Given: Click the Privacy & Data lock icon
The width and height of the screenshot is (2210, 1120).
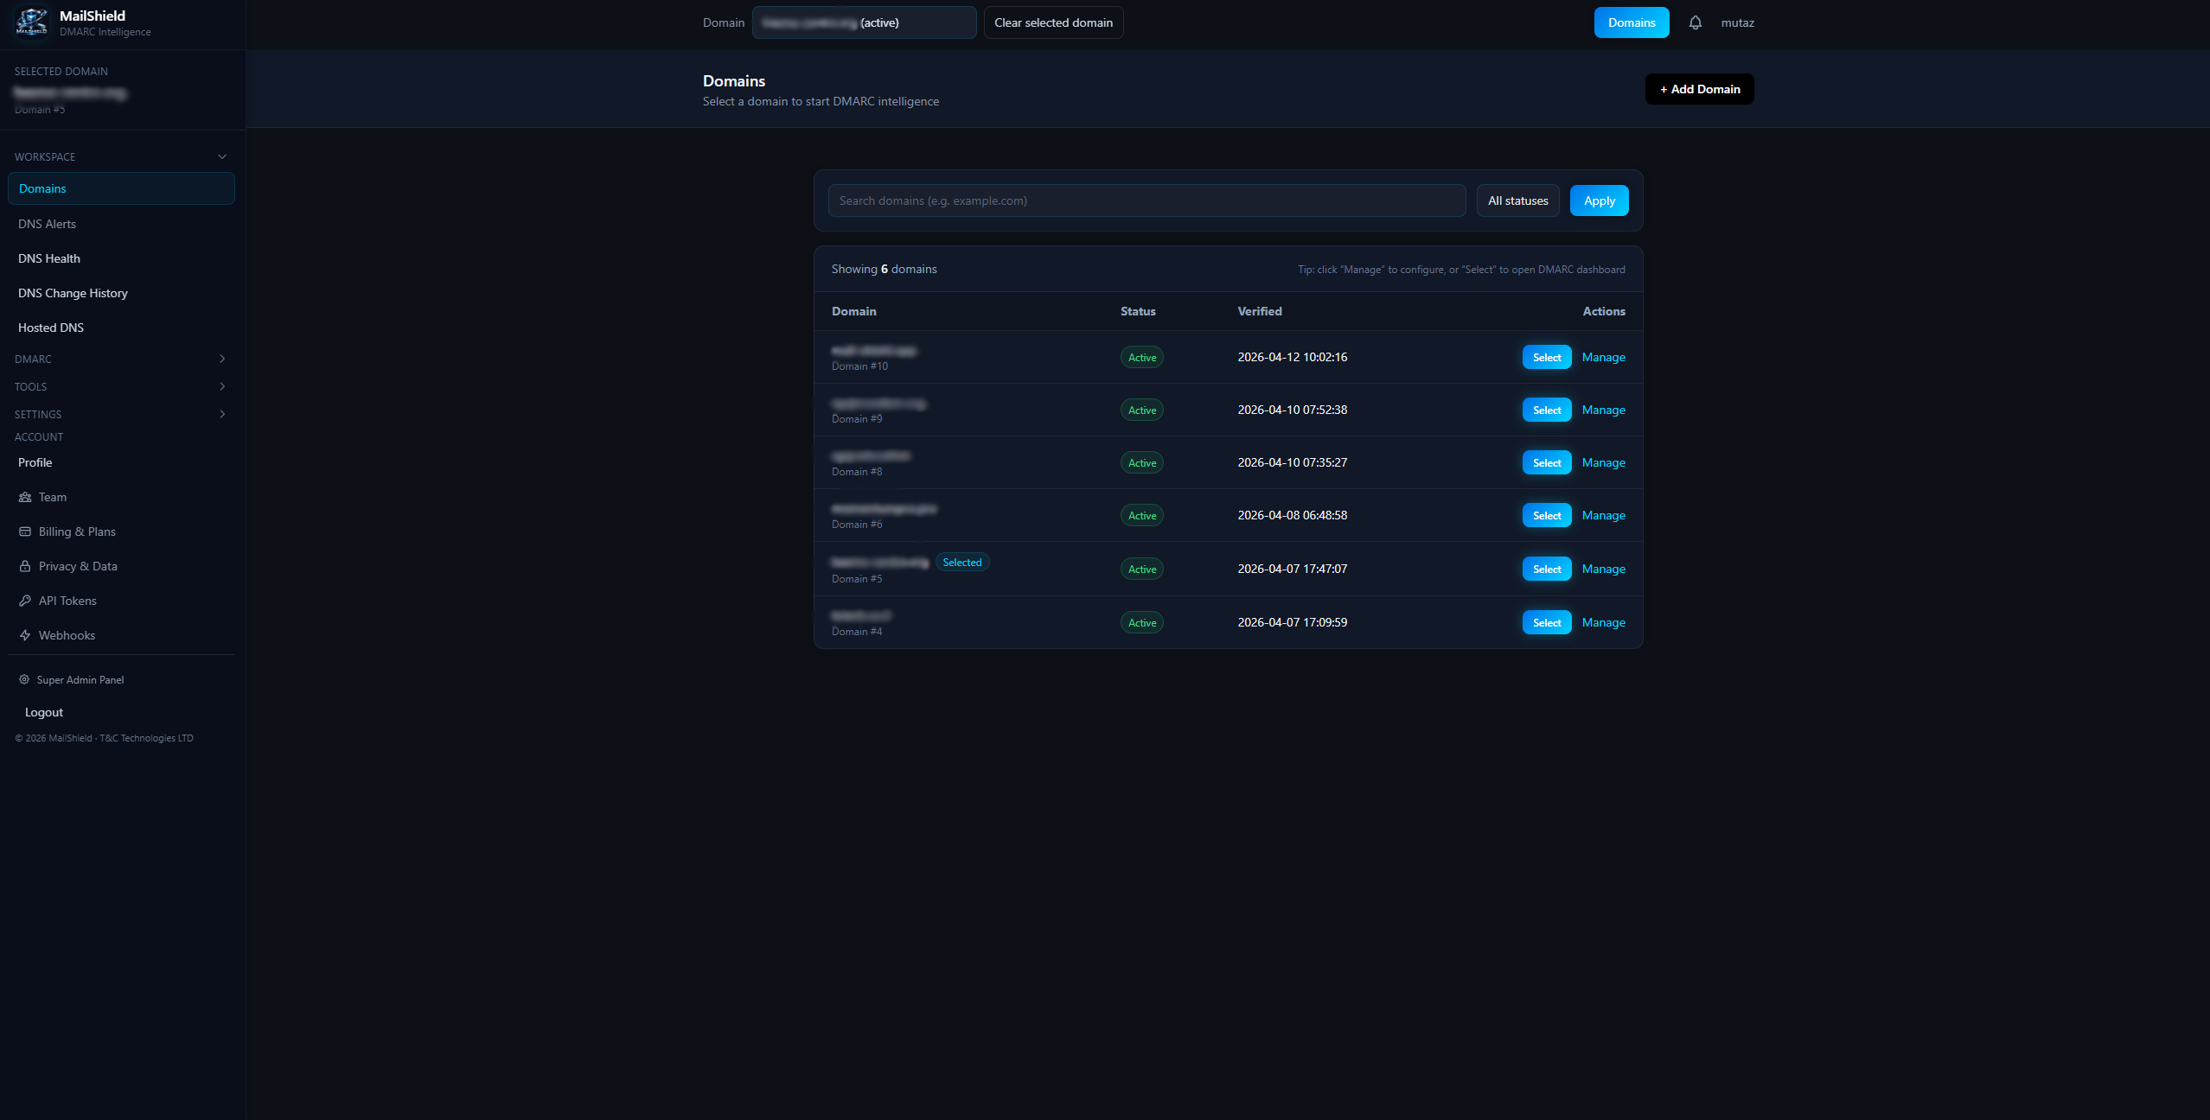Looking at the screenshot, I should pos(25,566).
